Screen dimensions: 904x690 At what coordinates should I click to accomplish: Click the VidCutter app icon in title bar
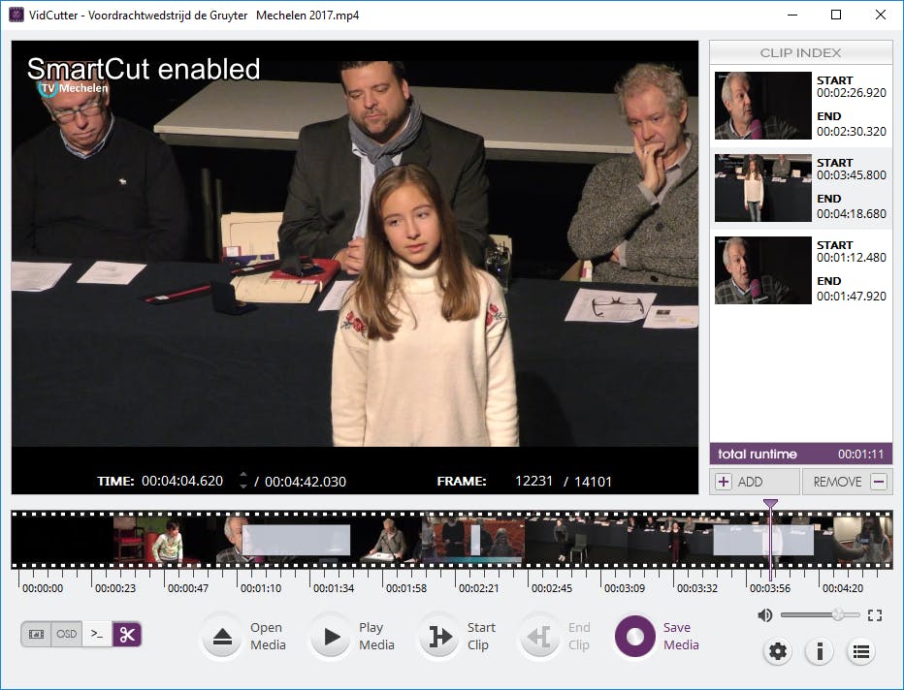tap(16, 15)
